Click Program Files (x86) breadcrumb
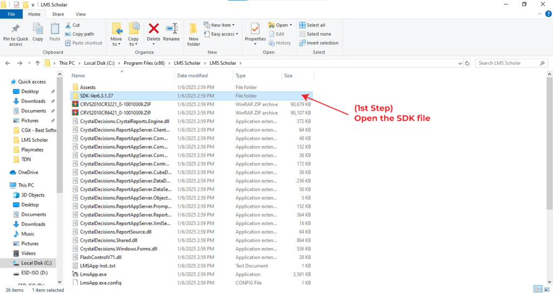The image size is (553, 293). click(144, 63)
